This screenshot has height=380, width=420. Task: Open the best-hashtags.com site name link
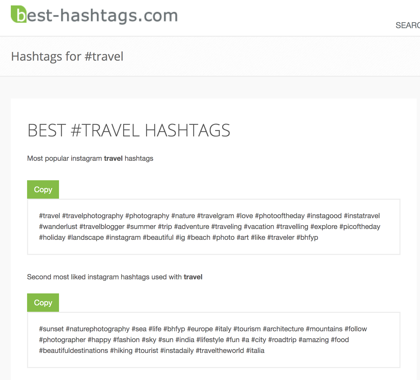[94, 15]
